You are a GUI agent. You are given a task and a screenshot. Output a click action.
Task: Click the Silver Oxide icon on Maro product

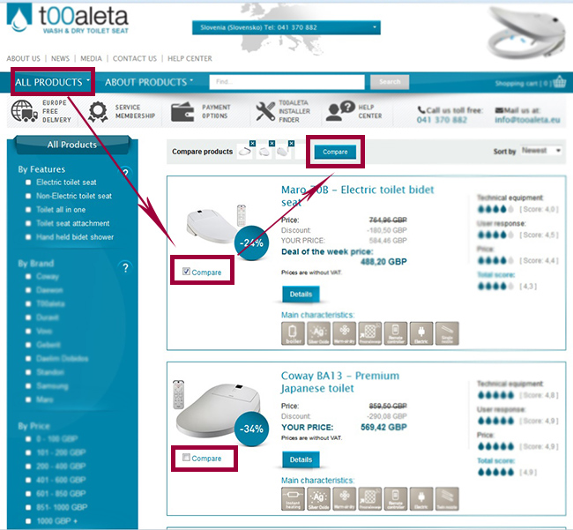(318, 333)
